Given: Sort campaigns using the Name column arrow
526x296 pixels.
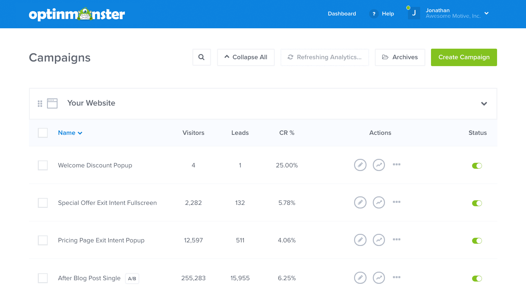Looking at the screenshot, I should click(80, 133).
